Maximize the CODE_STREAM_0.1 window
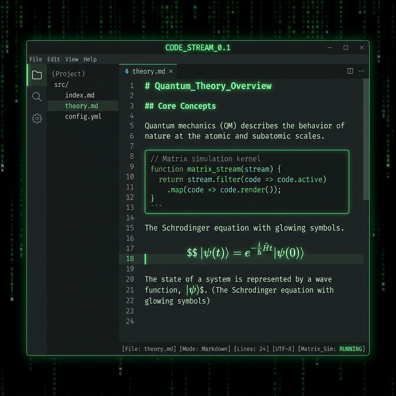Image resolution: width=396 pixels, height=396 pixels. pyautogui.click(x=346, y=48)
